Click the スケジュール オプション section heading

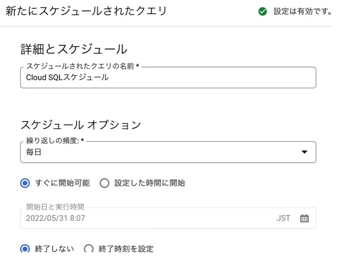point(81,125)
